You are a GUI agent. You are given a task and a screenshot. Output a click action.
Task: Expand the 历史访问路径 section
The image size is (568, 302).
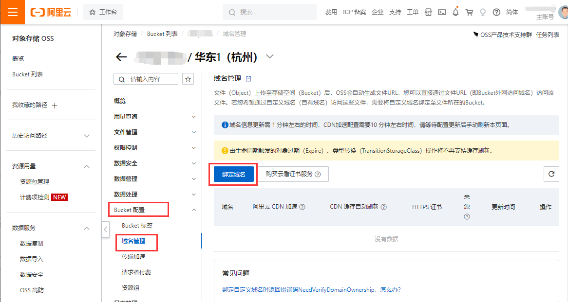click(x=87, y=136)
